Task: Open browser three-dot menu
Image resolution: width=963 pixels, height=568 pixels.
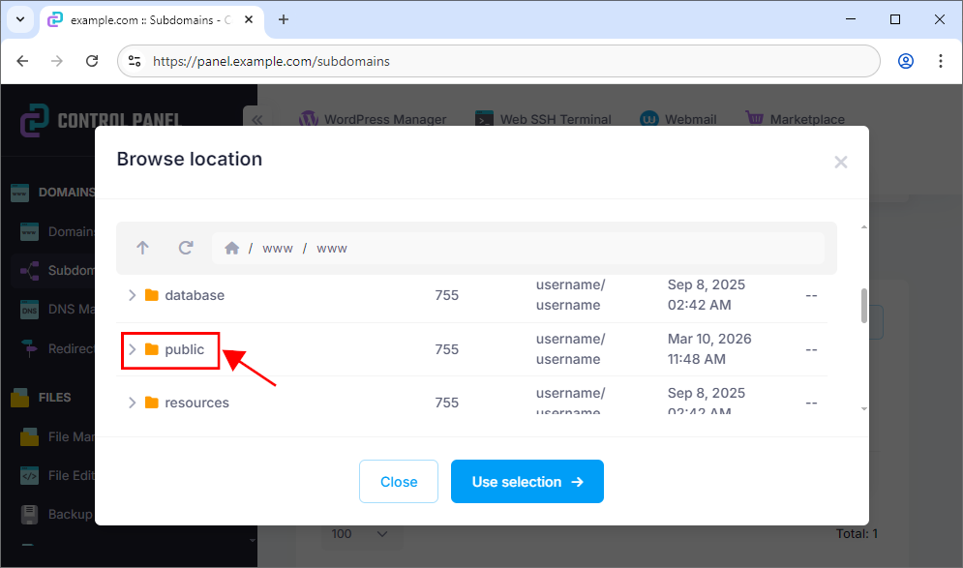Action: coord(941,61)
